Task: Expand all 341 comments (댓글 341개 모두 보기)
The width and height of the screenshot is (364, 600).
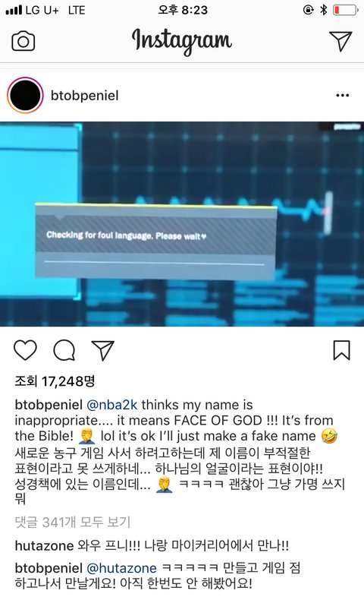Action: coord(73,522)
